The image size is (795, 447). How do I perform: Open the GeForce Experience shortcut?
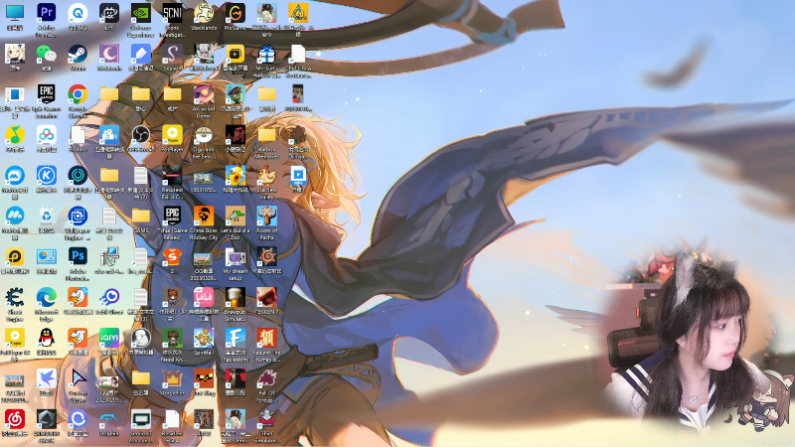tap(140, 13)
